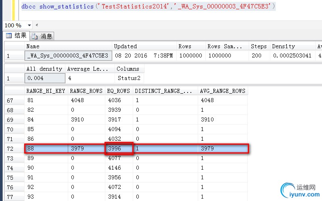Select Rows value 1000000 in first grid
This screenshot has width=322, height=201.
pos(191,55)
